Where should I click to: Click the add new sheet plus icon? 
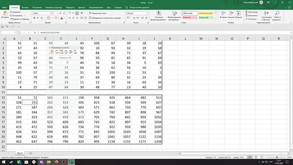pyautogui.click(x=31, y=153)
